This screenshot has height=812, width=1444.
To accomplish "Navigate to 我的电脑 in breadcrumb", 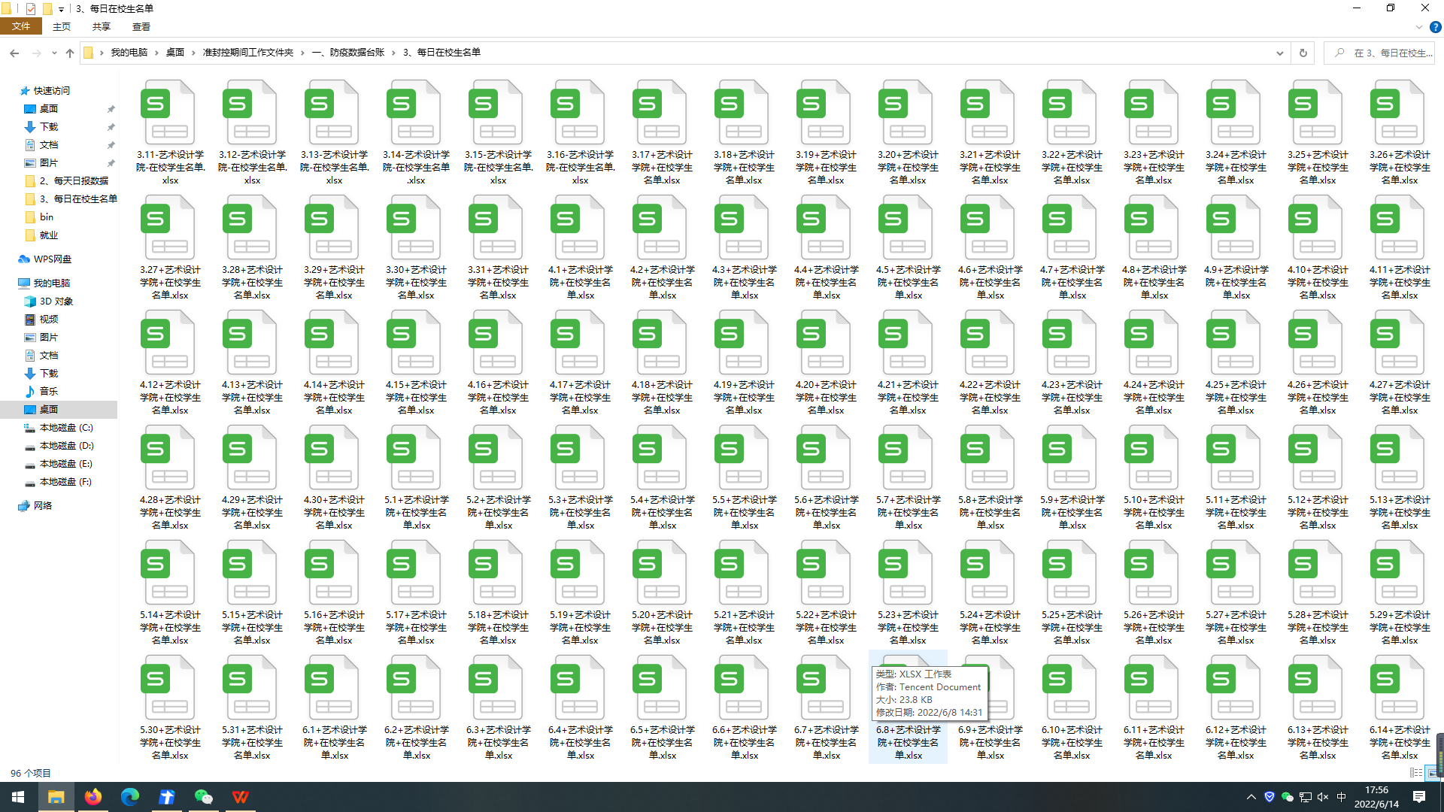I will [x=129, y=53].
